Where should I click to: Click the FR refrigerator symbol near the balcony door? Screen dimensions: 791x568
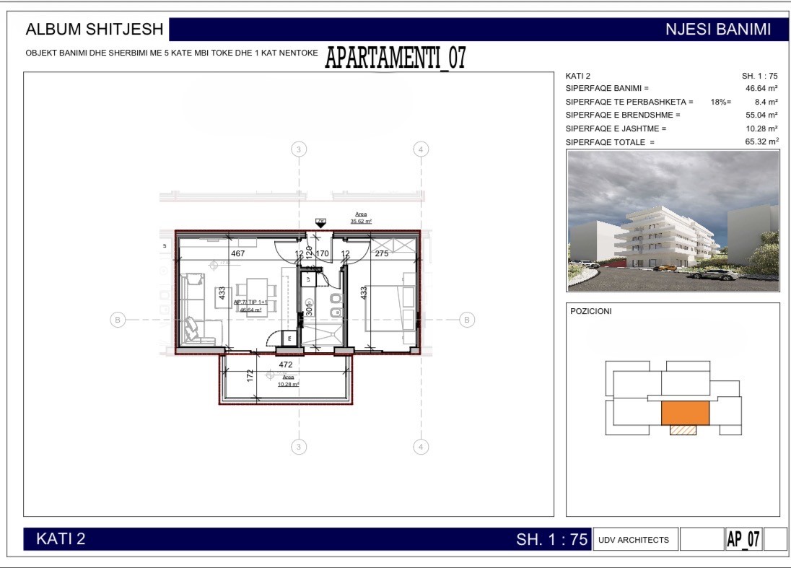coord(288,338)
